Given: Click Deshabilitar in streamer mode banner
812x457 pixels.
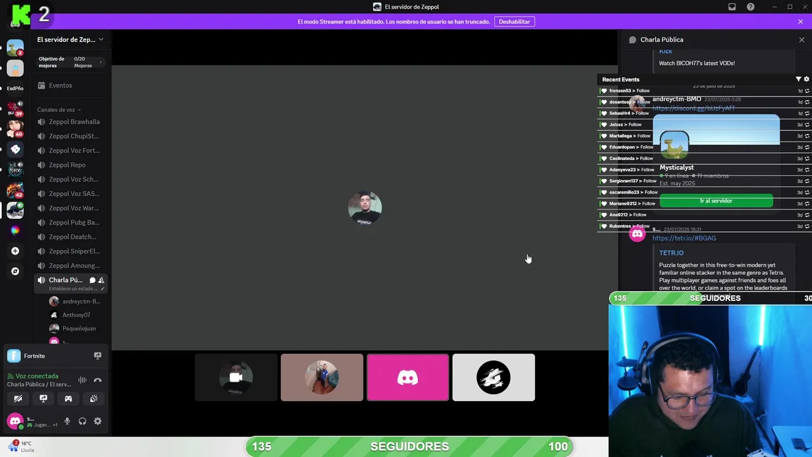Looking at the screenshot, I should pos(514,22).
